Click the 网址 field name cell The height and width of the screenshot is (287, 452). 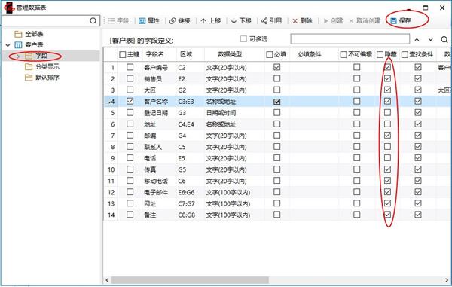(150, 203)
